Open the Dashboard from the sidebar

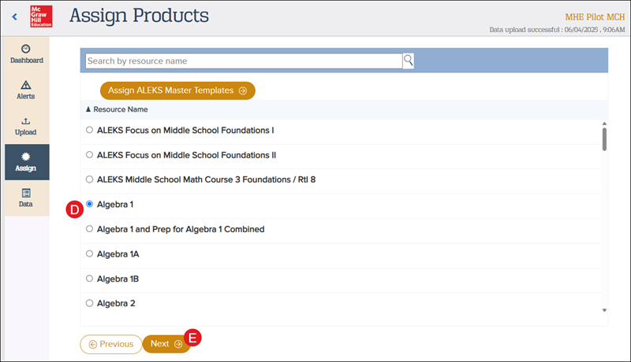tap(26, 54)
